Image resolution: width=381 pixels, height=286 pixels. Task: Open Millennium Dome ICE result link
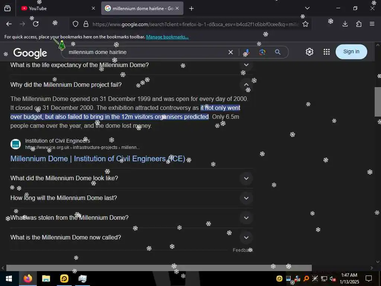pos(98,159)
